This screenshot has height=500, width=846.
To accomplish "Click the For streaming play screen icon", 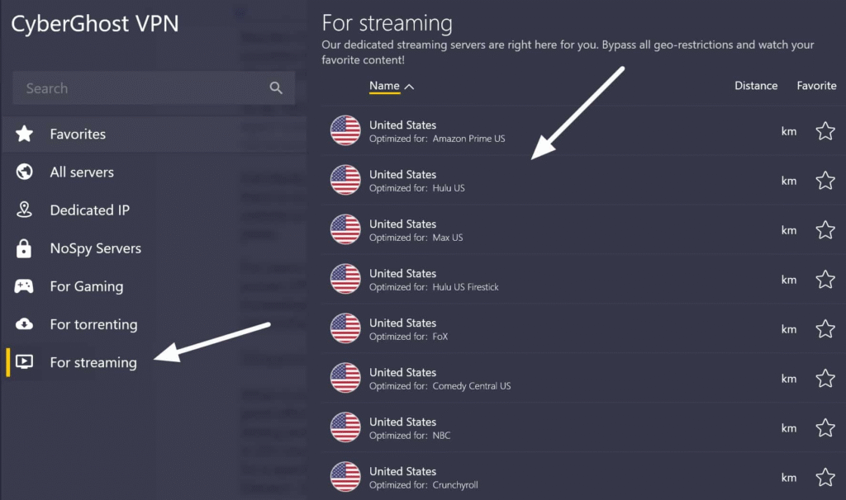I will [25, 362].
